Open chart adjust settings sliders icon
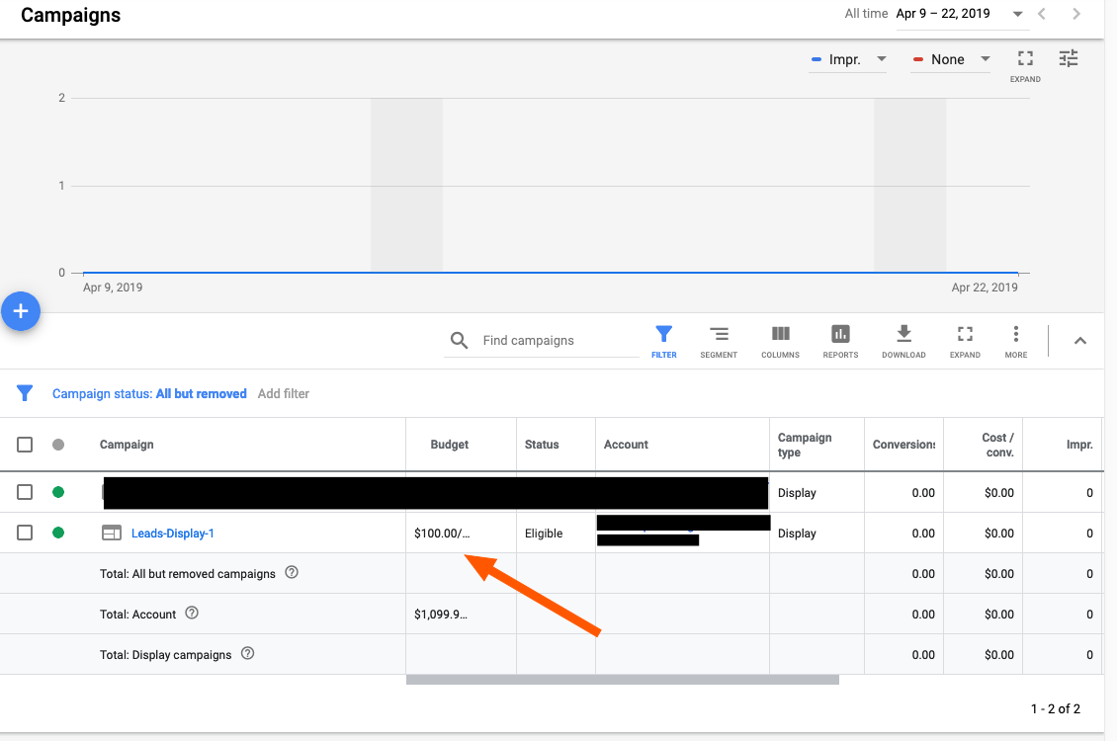 [x=1069, y=59]
